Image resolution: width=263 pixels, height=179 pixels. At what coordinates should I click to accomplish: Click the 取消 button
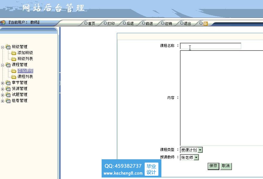coord(226,166)
